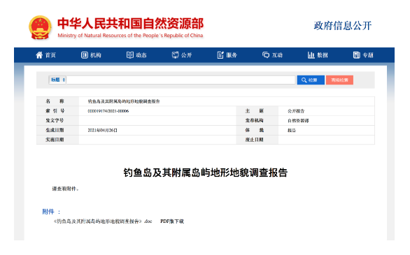Click the 中华人民共和国自然资源部 site title
410x255 pixels.
(x=130, y=24)
